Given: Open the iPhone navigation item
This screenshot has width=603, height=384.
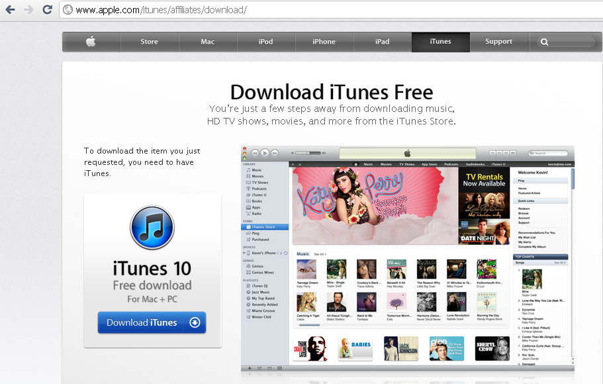Looking at the screenshot, I should (x=324, y=42).
